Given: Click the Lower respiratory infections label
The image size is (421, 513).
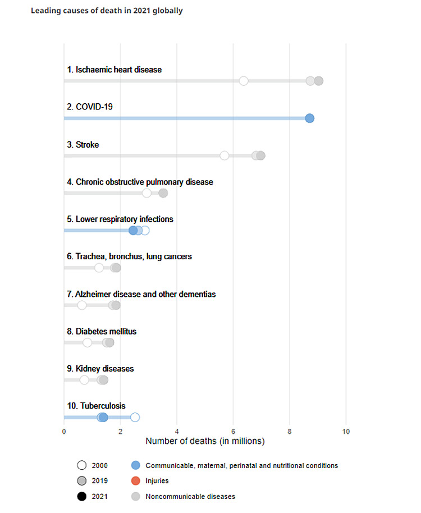Looking at the screenshot, I should coord(124,219).
